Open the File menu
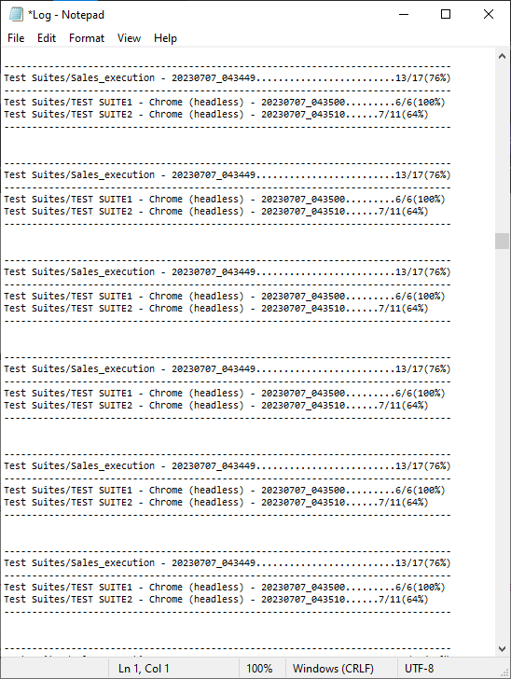511x679 pixels. coord(16,38)
